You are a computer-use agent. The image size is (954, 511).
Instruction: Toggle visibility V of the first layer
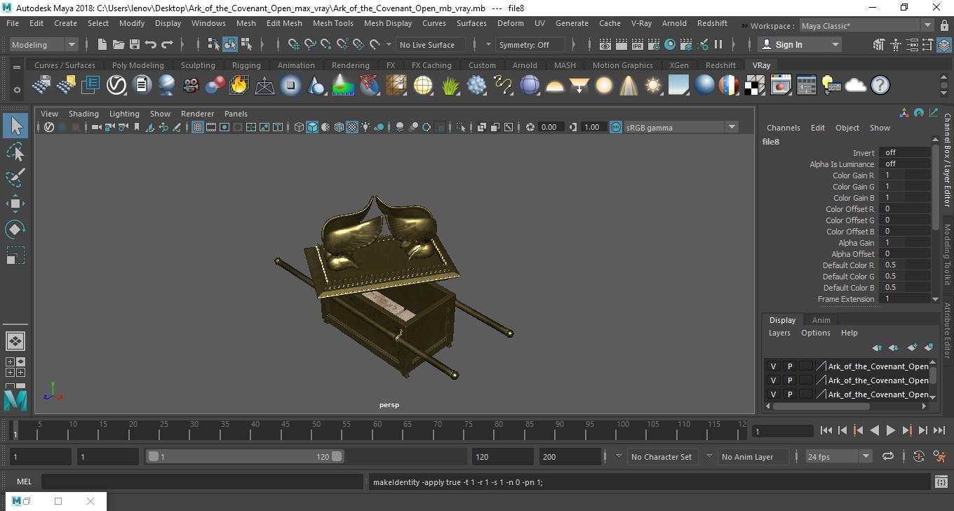click(x=773, y=366)
